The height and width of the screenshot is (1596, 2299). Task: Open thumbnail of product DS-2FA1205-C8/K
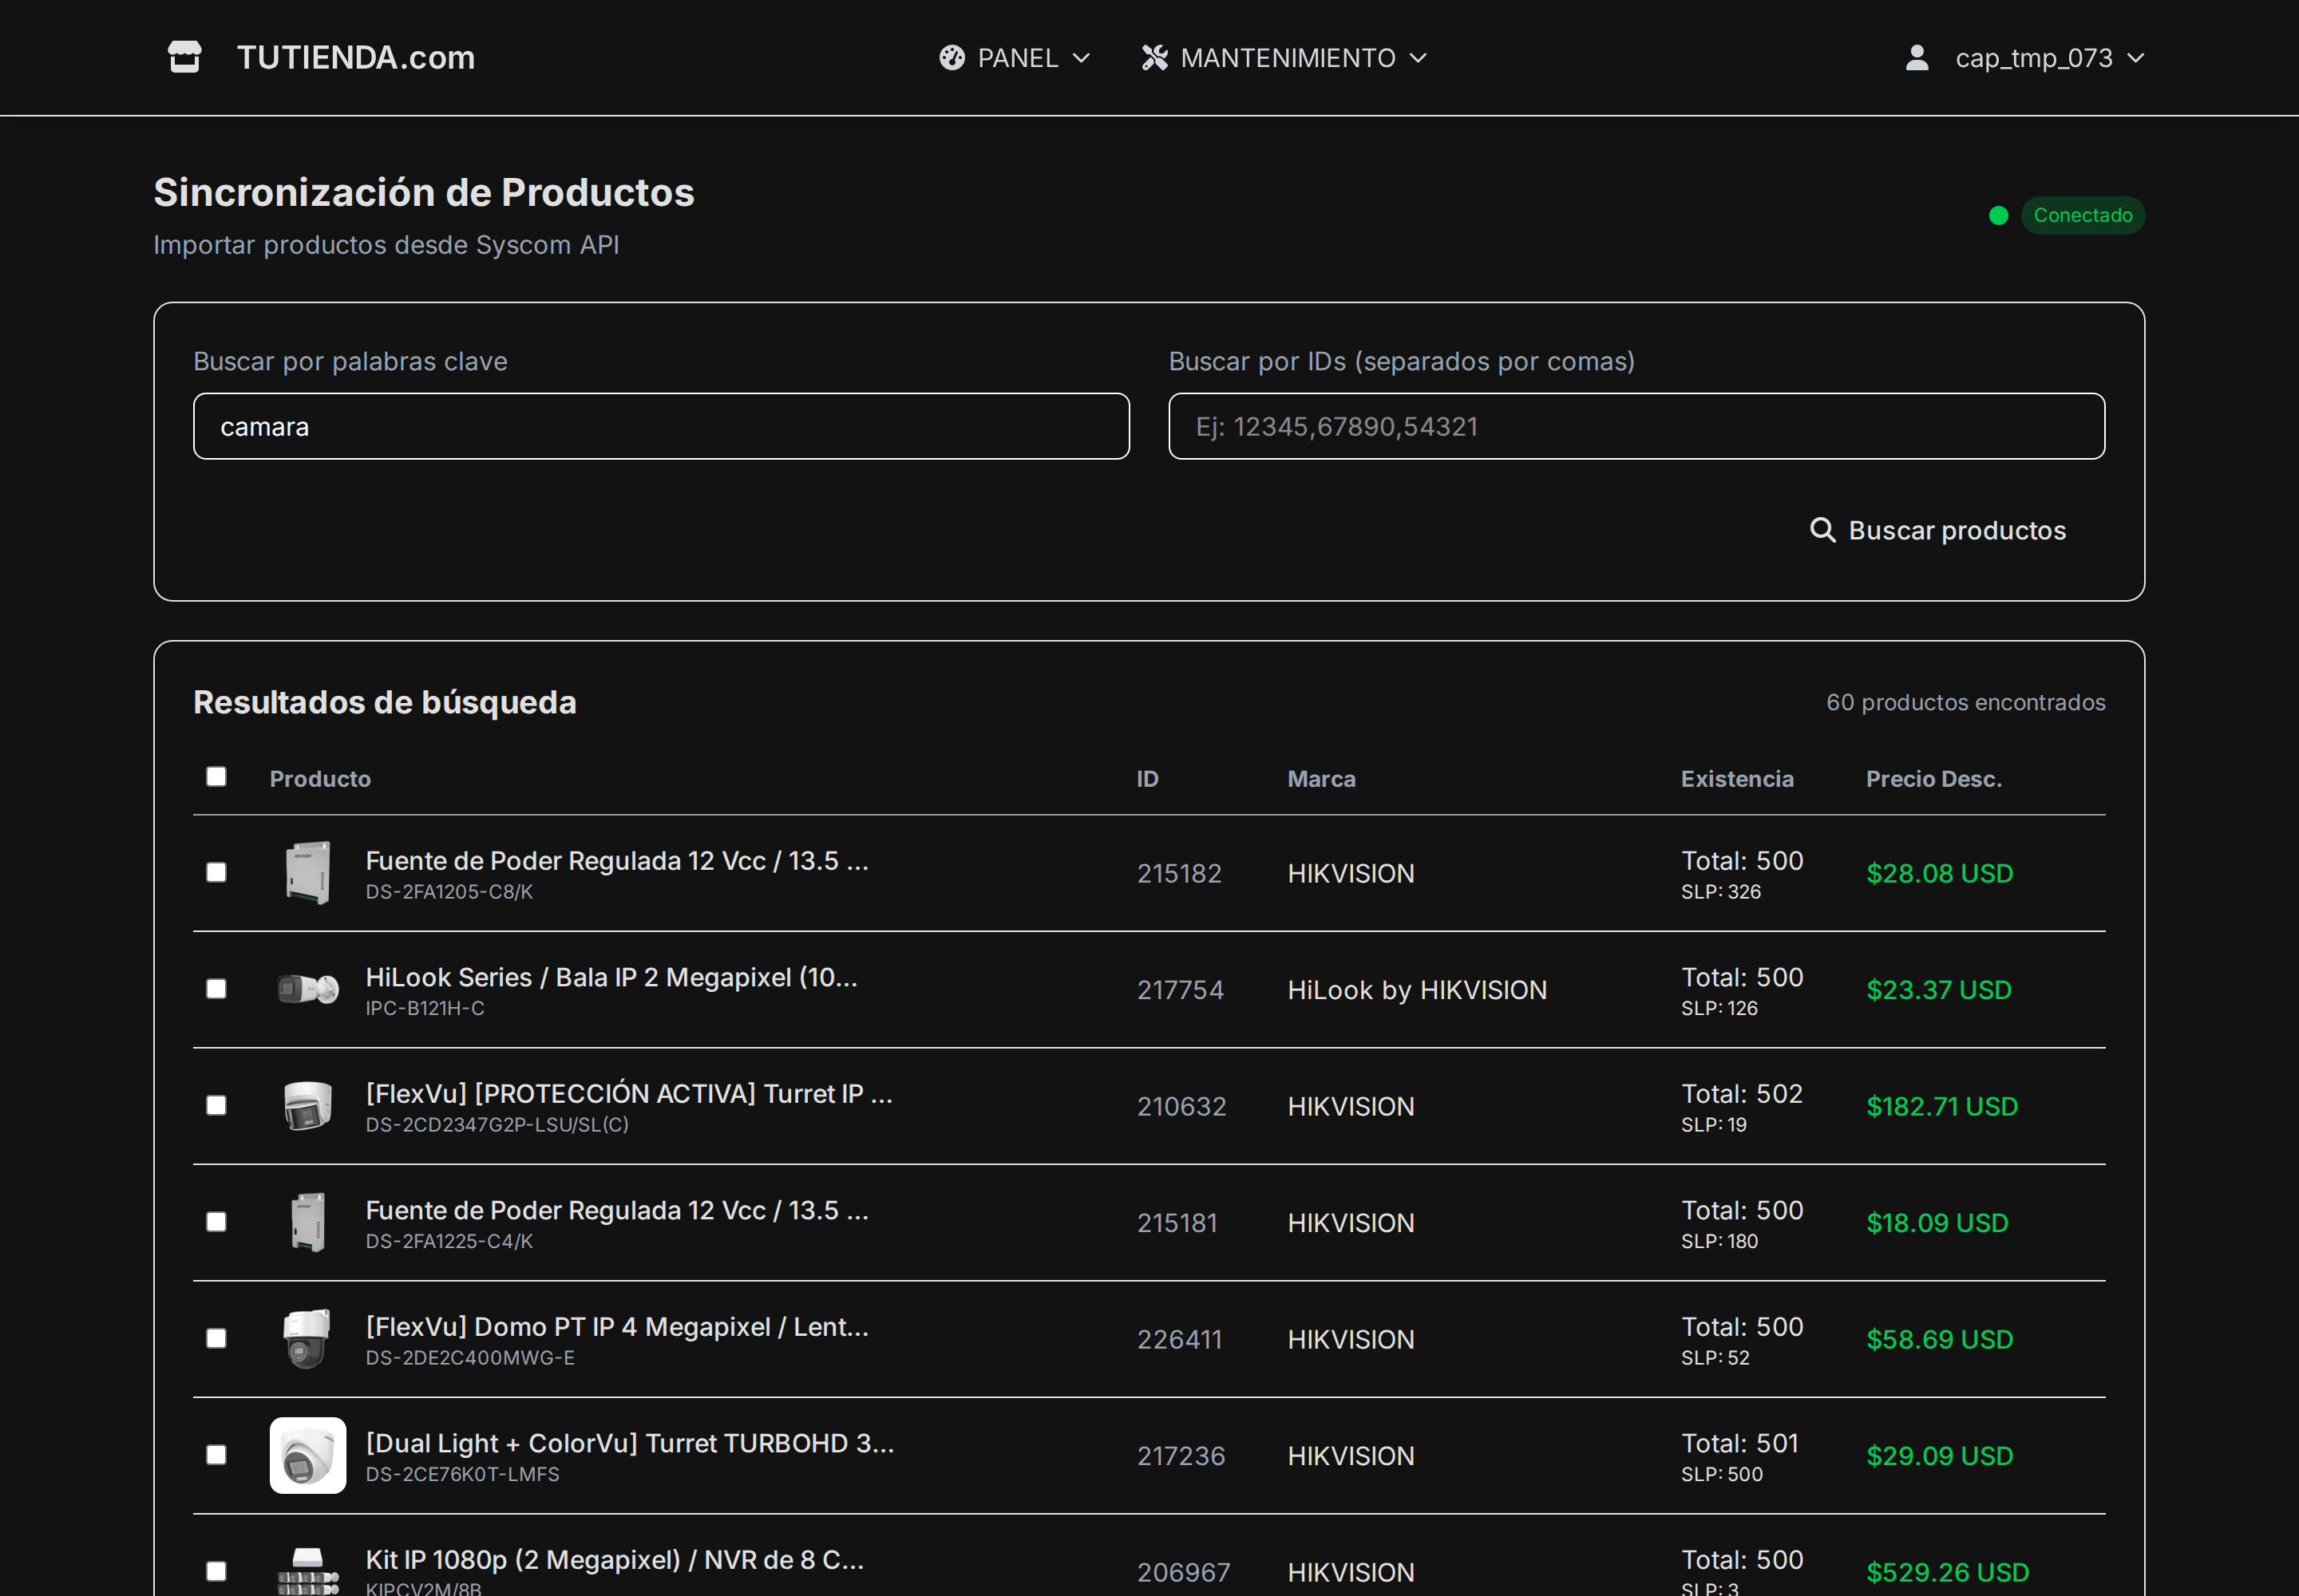(x=308, y=873)
